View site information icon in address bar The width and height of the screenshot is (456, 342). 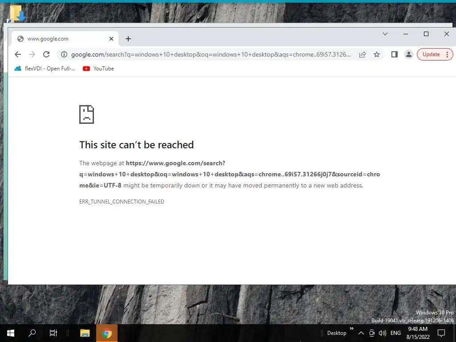64,54
